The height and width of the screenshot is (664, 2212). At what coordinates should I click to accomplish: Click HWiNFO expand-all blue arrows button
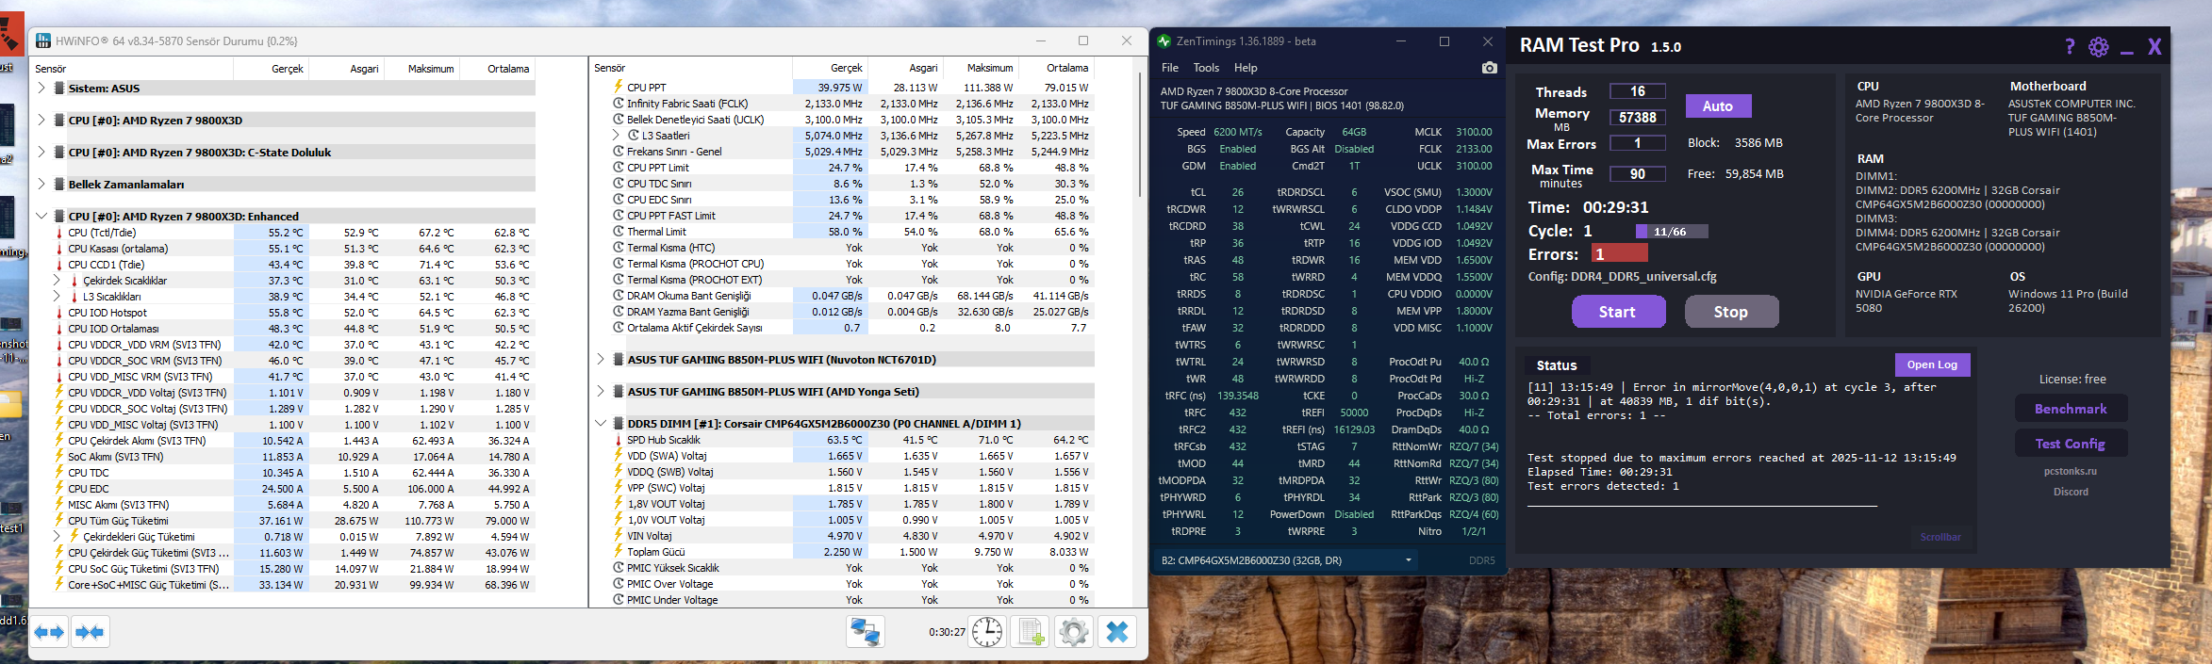click(50, 632)
